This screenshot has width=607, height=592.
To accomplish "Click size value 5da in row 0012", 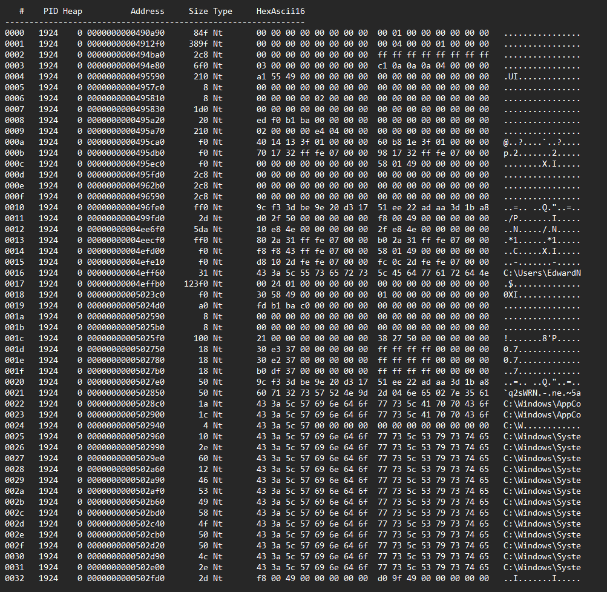I will pyautogui.click(x=200, y=229).
